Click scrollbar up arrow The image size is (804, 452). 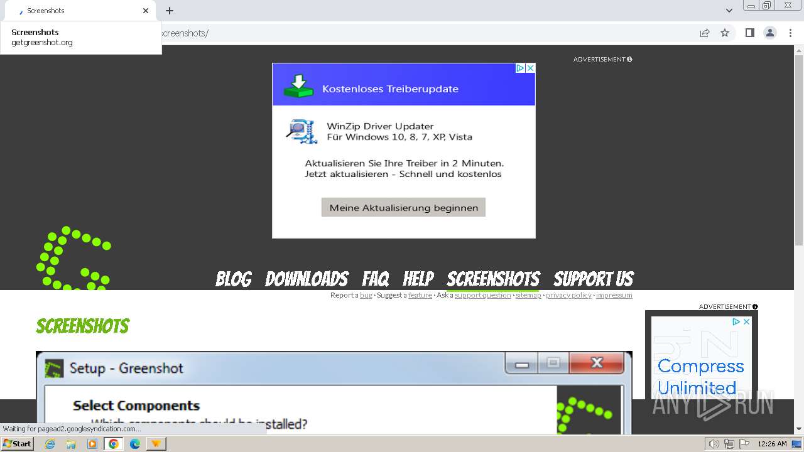pyautogui.click(x=799, y=50)
